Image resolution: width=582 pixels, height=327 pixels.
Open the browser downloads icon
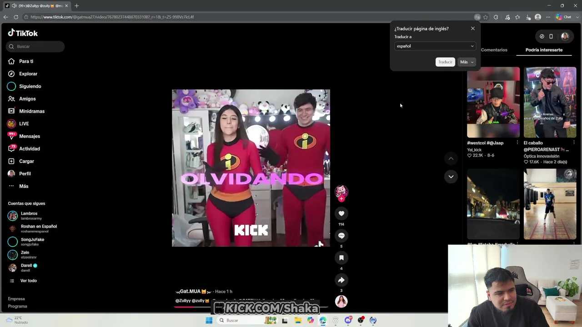point(528,17)
